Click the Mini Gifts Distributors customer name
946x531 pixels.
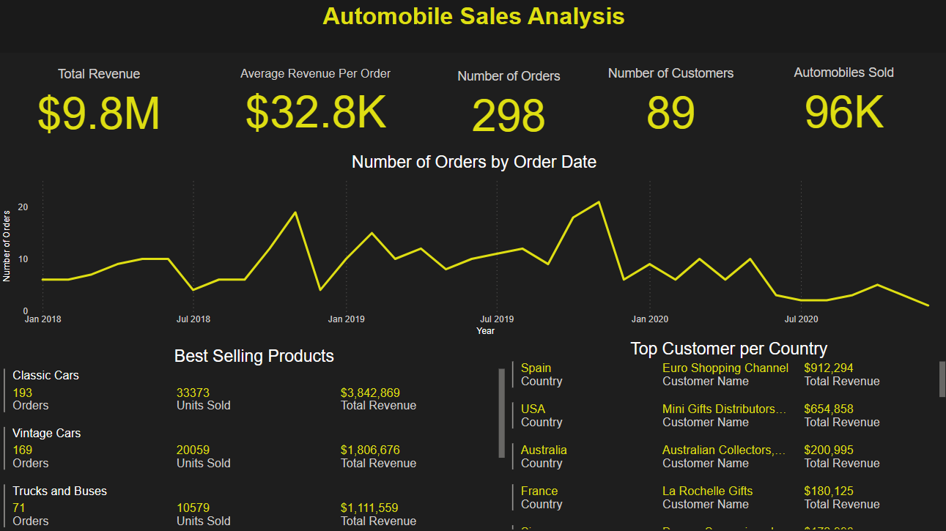725,409
